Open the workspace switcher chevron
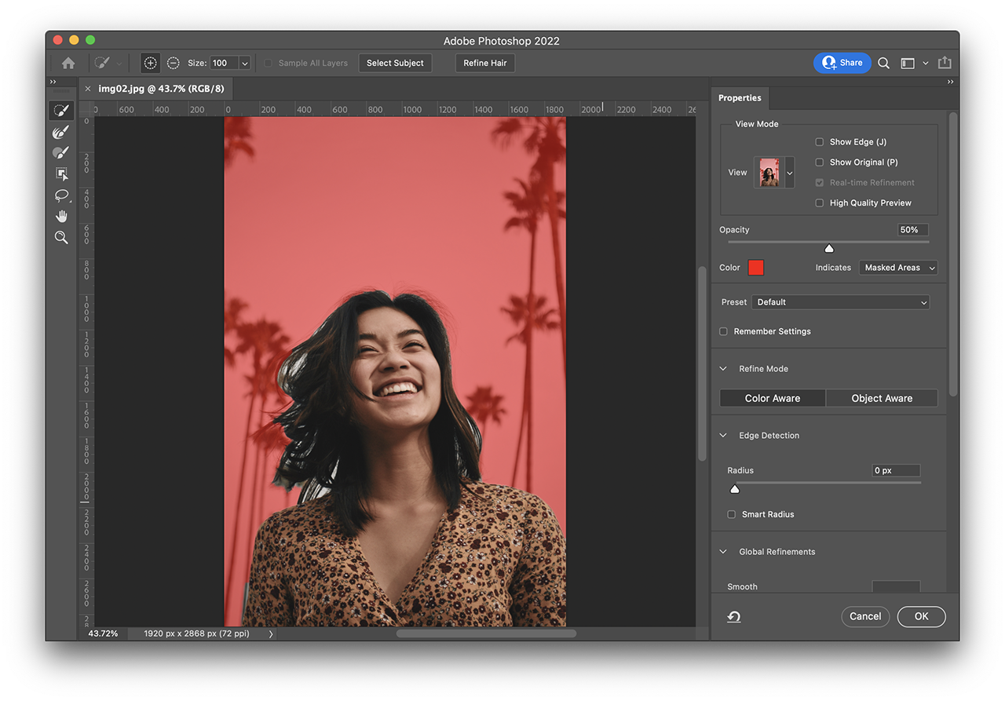Image resolution: width=1005 pixels, height=701 pixels. [x=925, y=63]
